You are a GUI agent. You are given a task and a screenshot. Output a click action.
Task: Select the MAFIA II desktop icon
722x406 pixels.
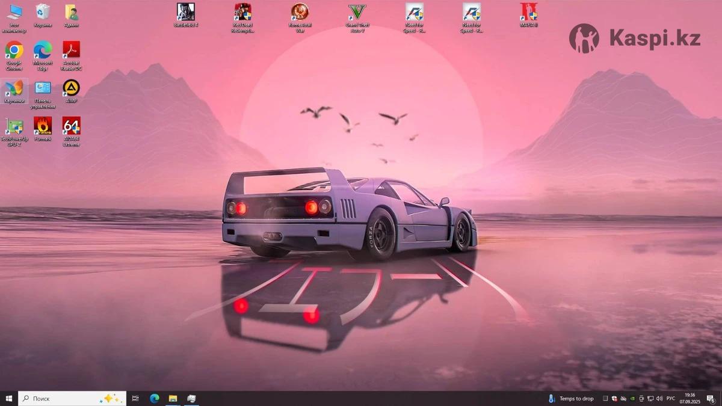528,12
